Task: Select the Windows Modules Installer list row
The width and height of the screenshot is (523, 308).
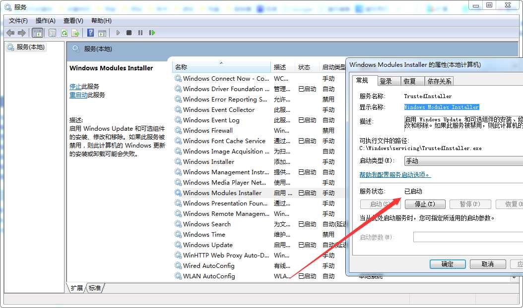Action: point(259,193)
